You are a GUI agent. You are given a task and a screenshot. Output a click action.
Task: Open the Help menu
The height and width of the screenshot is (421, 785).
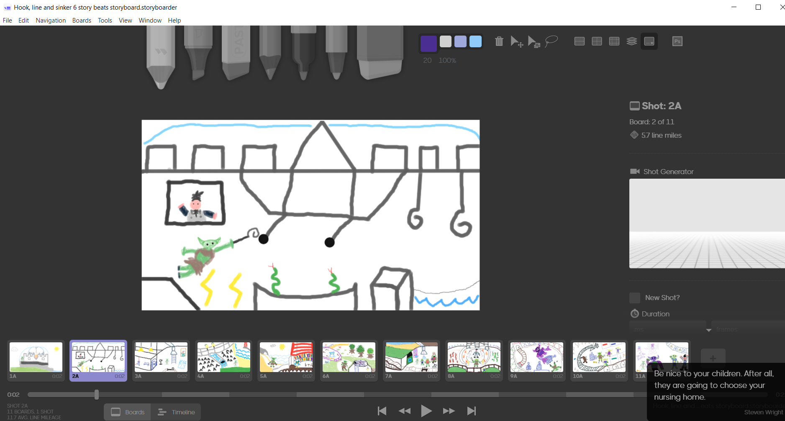[x=174, y=20]
